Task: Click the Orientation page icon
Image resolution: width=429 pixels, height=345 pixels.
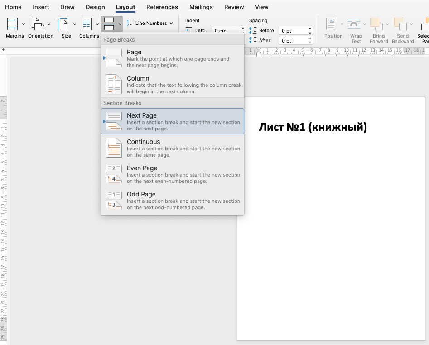Action: (38, 24)
